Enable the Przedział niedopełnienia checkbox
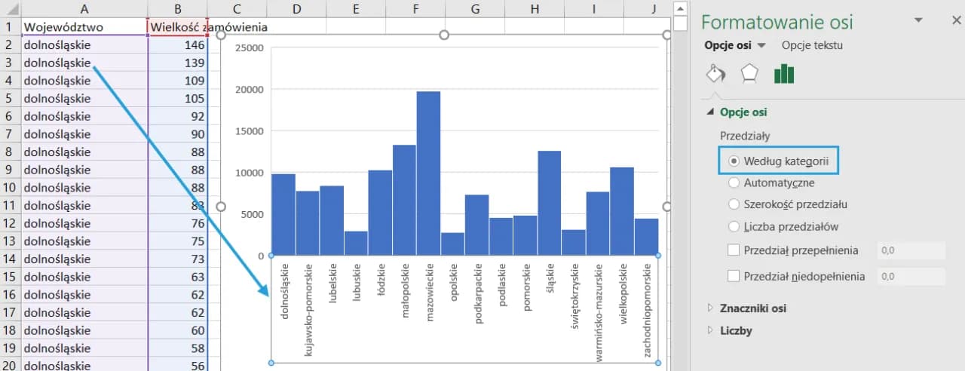Screen dimensions: 965x371 pos(734,276)
